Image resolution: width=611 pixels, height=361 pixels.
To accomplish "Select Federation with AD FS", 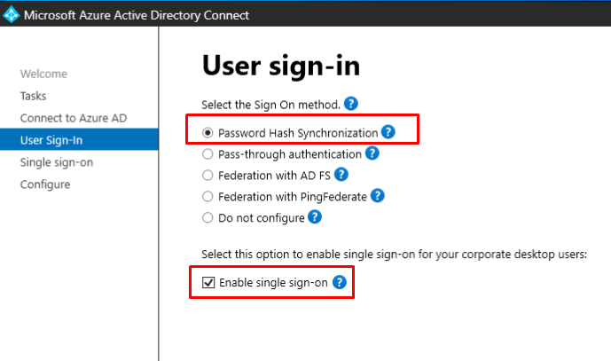I will pos(208,176).
